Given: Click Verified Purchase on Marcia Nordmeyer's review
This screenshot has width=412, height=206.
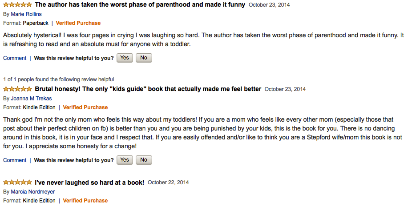Looking at the screenshot, I should [85, 201].
